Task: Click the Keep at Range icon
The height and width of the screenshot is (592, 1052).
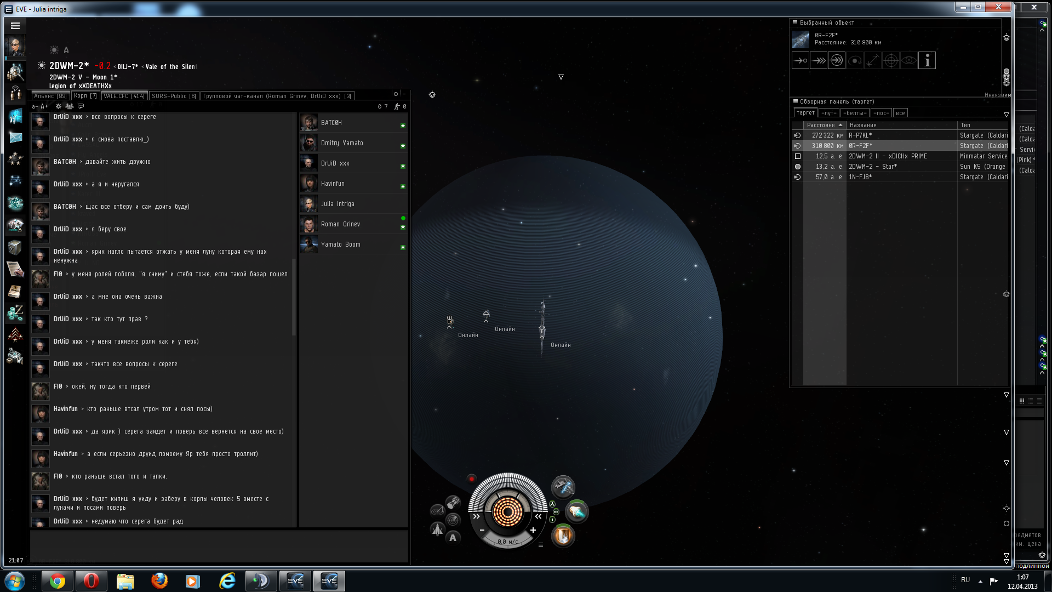Action: 873,61
